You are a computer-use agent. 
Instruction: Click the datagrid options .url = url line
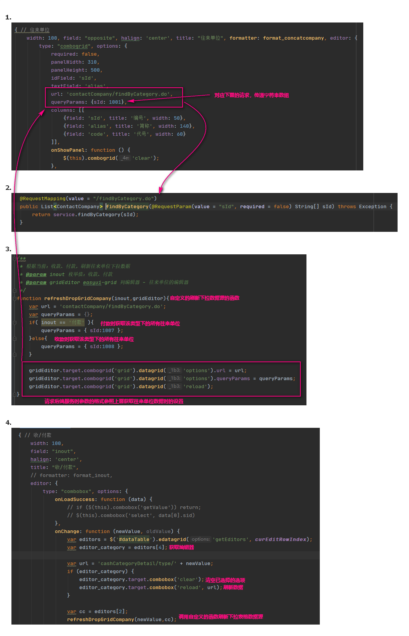tap(138, 370)
